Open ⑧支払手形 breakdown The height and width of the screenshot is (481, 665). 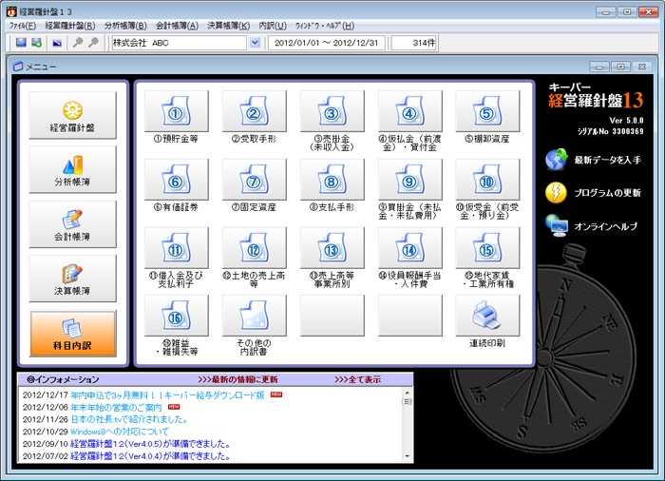332,180
